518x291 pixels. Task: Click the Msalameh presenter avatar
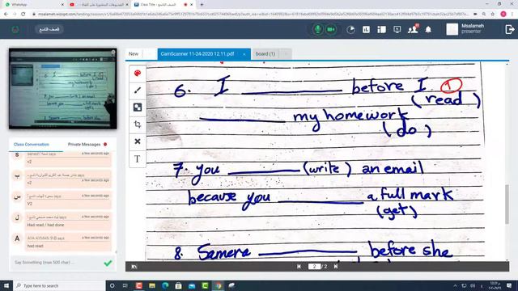tap(452, 29)
